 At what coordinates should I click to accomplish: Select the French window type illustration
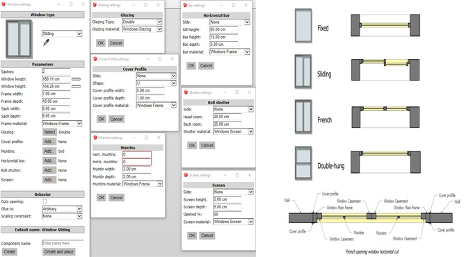click(303, 117)
